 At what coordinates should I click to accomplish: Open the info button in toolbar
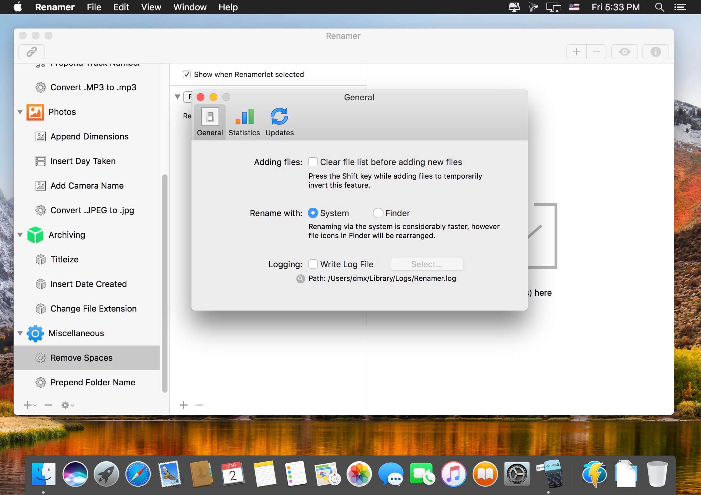point(655,52)
